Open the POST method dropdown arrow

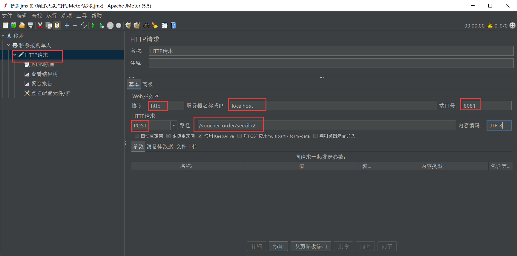[x=174, y=126]
